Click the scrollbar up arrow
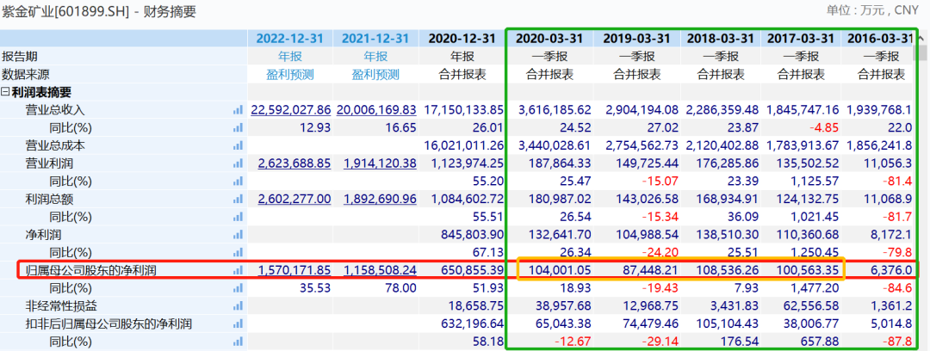Viewport: 930px width, 351px height. point(920,39)
